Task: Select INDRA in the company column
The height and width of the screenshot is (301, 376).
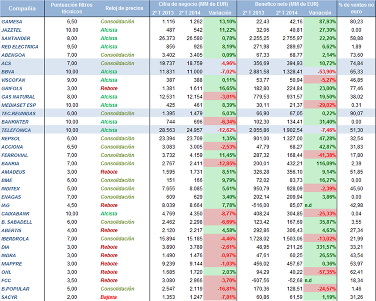Action: pos(9,255)
